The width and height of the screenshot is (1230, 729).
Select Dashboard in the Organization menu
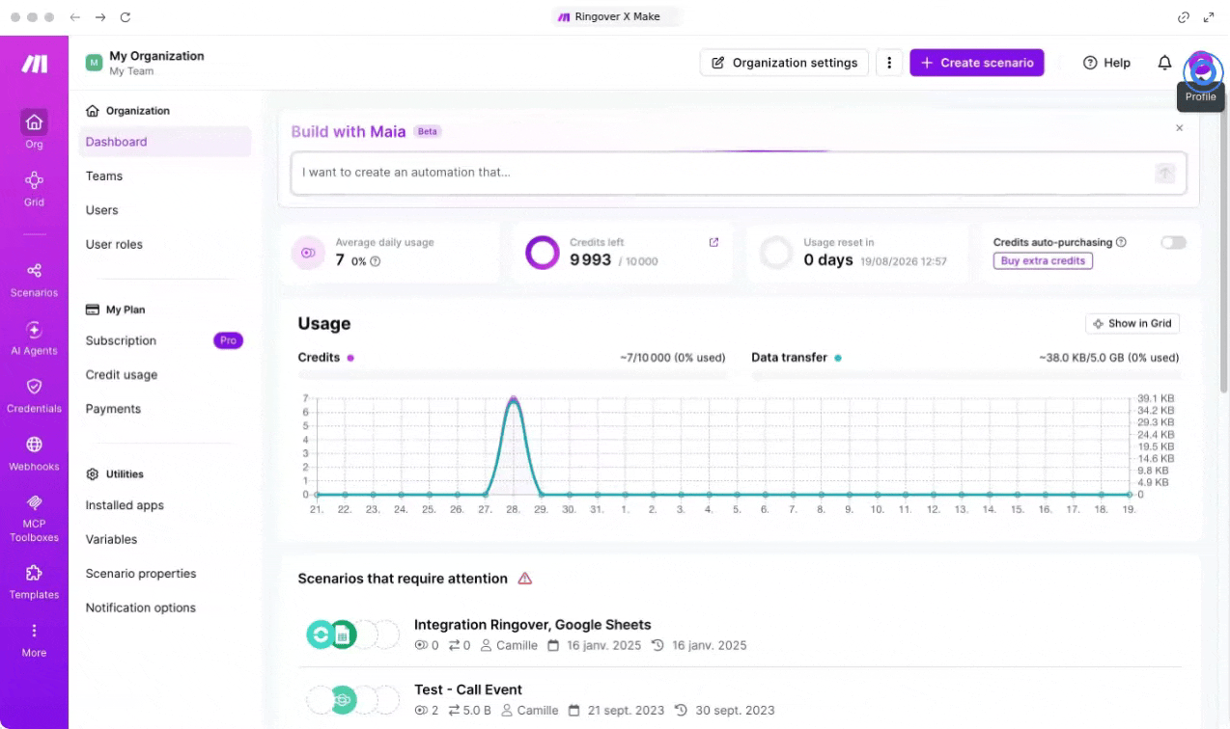(165, 142)
